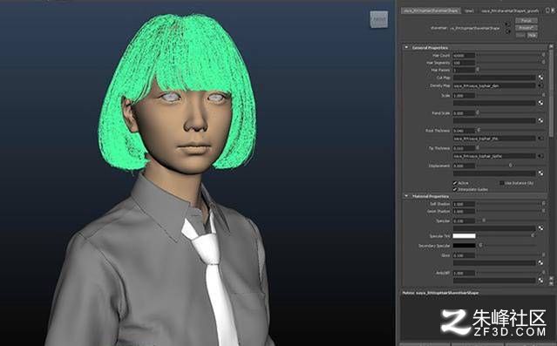Open texture map button for Cut Map
Image resolution: width=557 pixels, height=346 pixels.
(540, 78)
